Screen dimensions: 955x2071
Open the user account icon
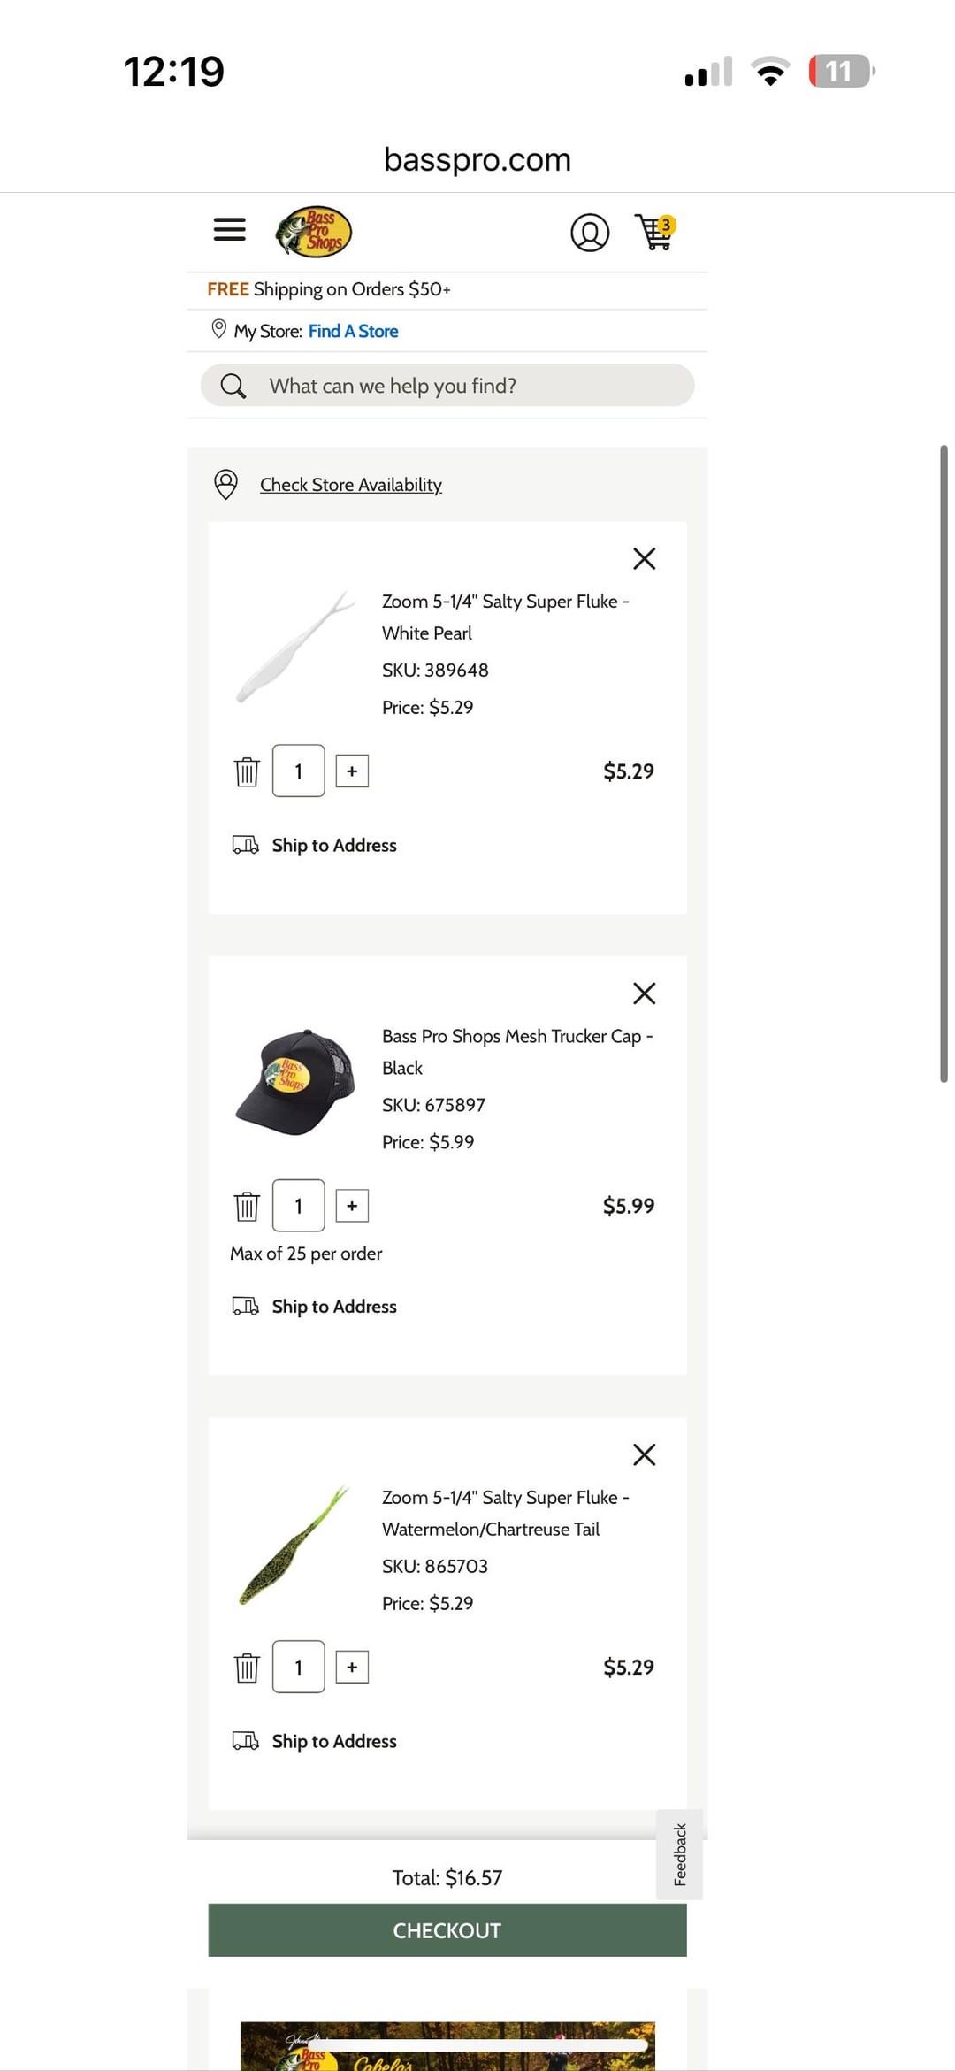pos(590,233)
